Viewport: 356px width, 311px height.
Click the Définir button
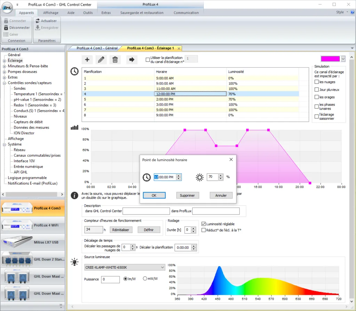(x=149, y=230)
